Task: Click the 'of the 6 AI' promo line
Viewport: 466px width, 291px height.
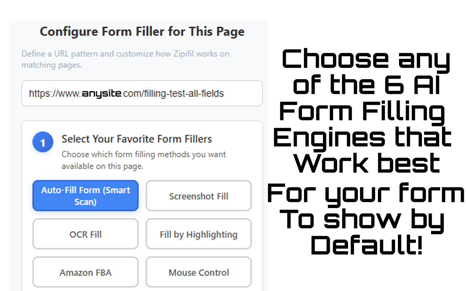Action: coord(366,84)
